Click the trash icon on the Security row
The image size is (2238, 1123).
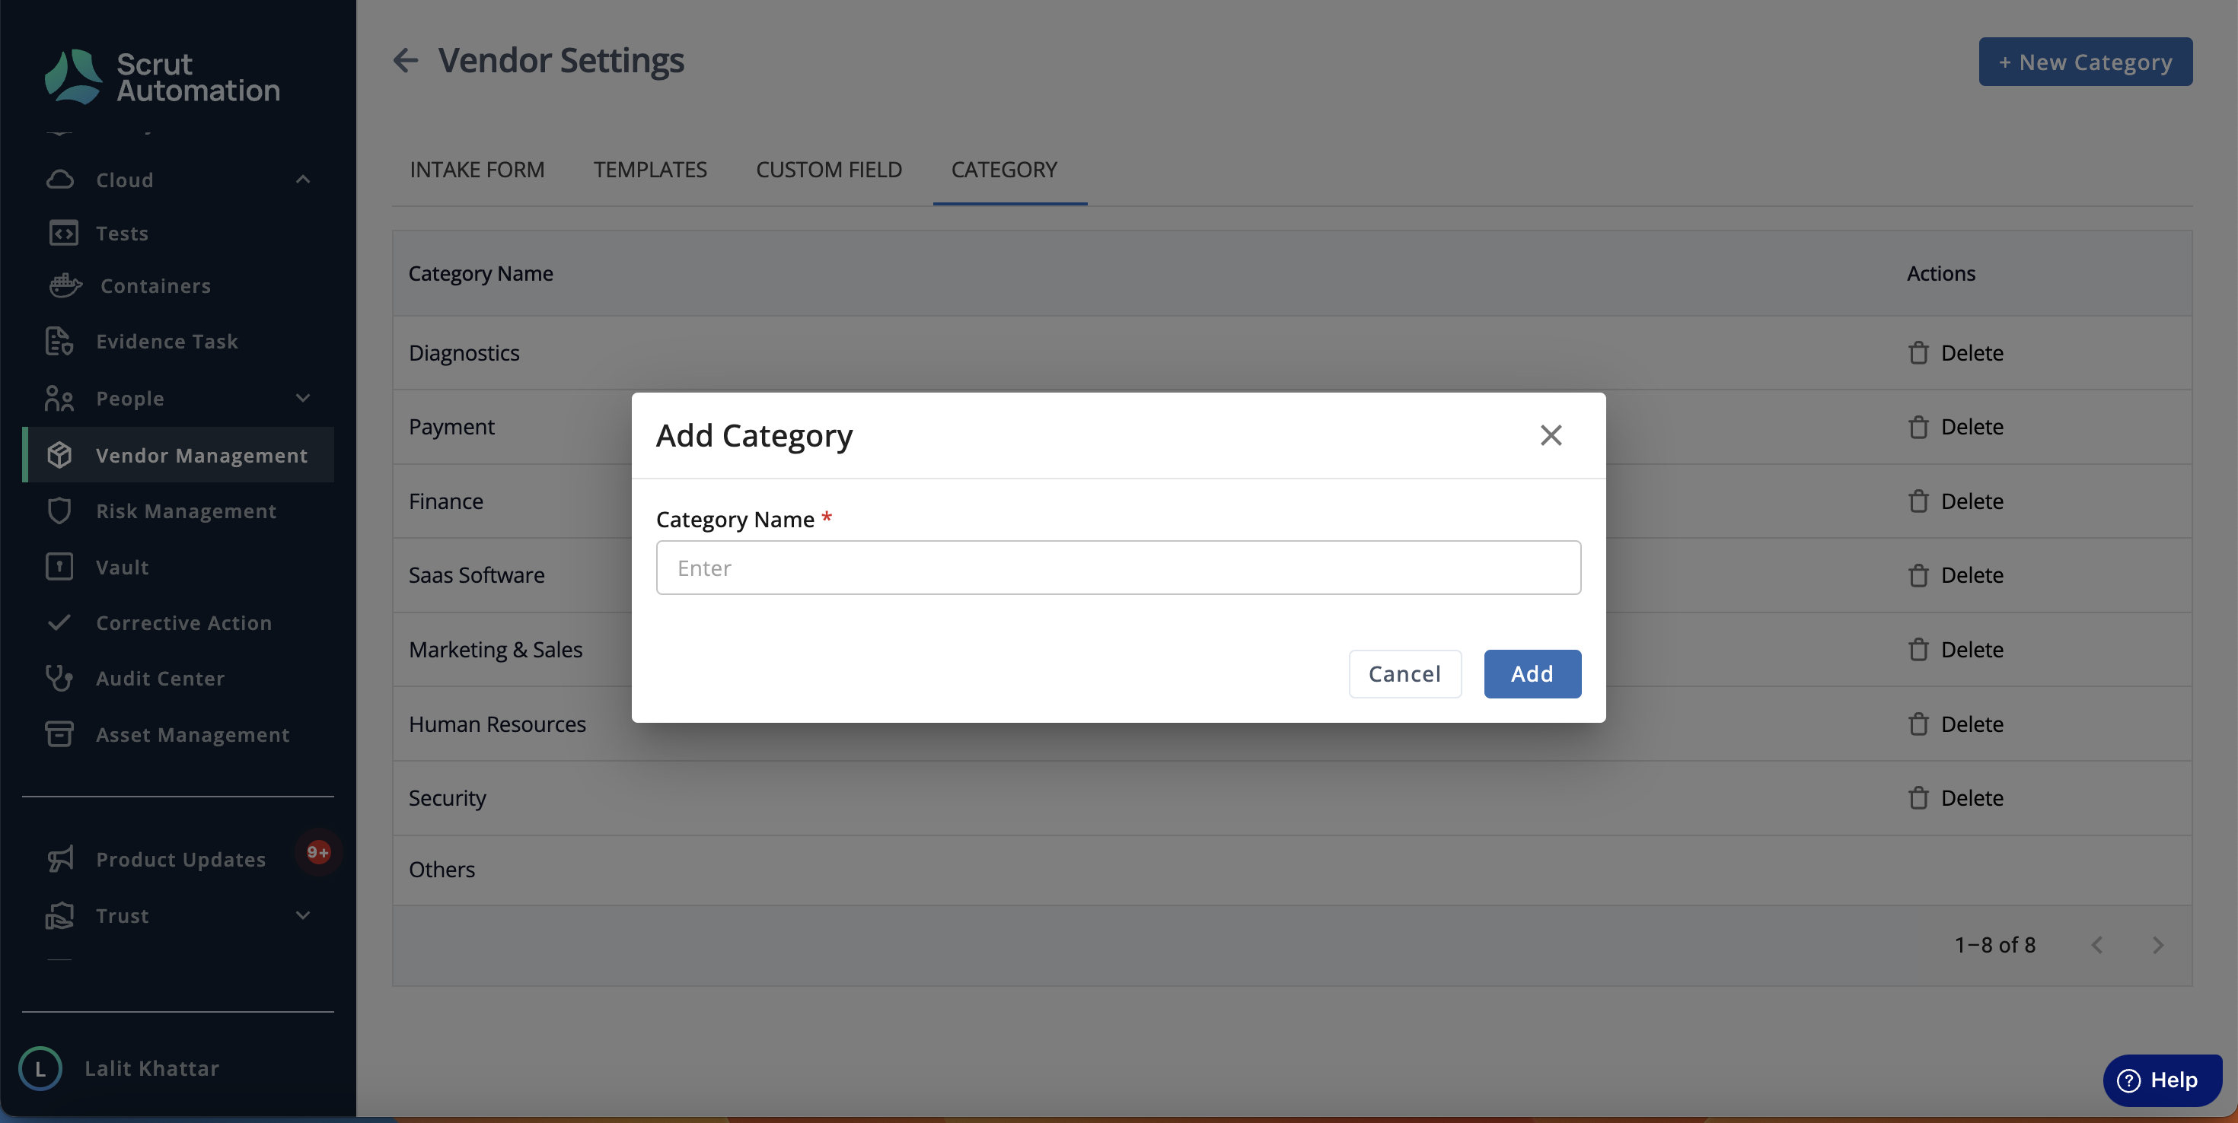[1918, 798]
